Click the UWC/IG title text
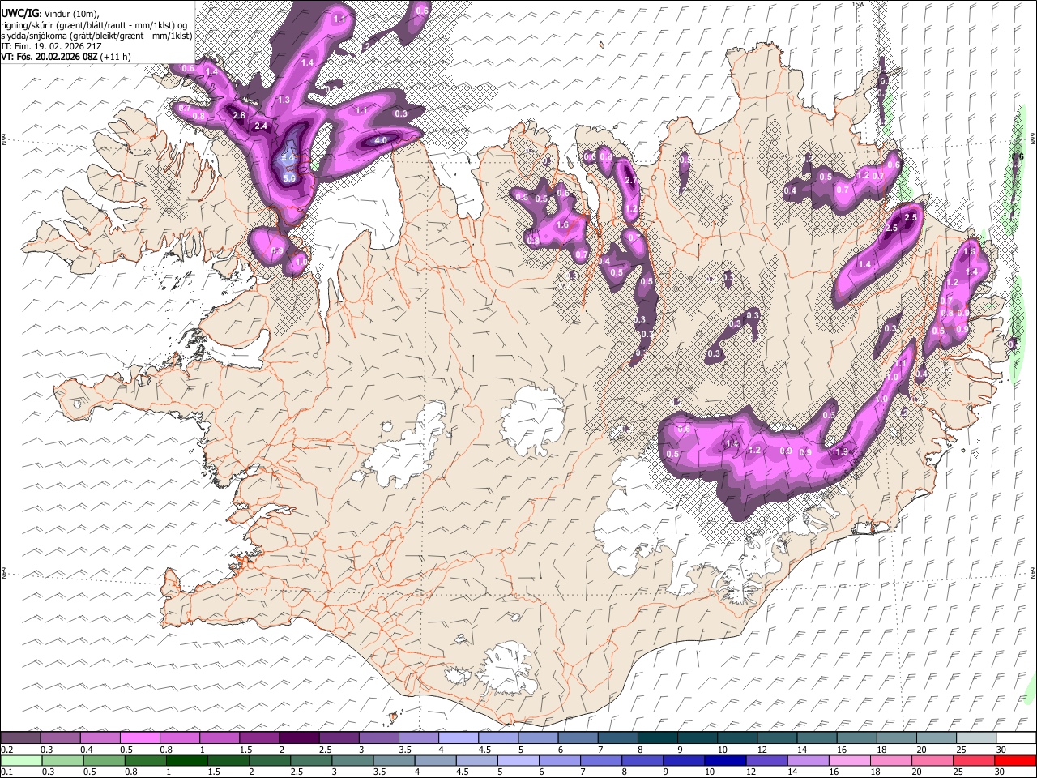 coord(20,14)
